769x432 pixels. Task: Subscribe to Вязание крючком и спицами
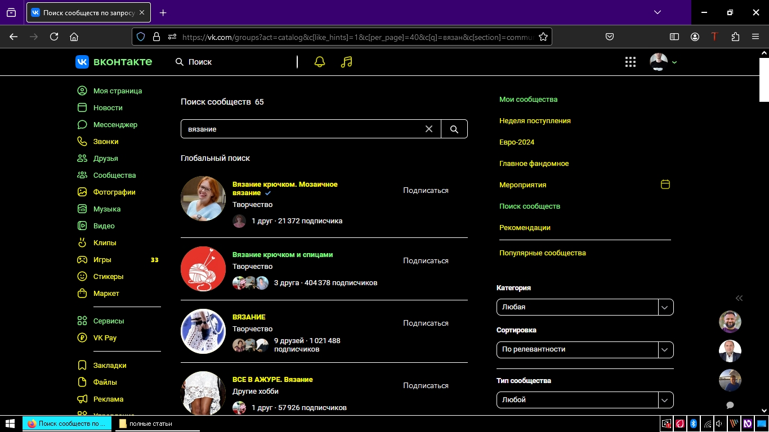pyautogui.click(x=426, y=261)
